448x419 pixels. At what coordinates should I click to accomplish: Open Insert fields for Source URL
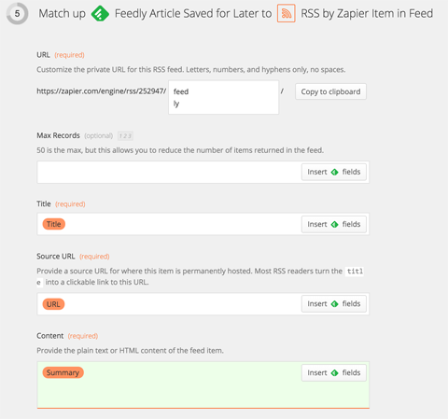(334, 304)
